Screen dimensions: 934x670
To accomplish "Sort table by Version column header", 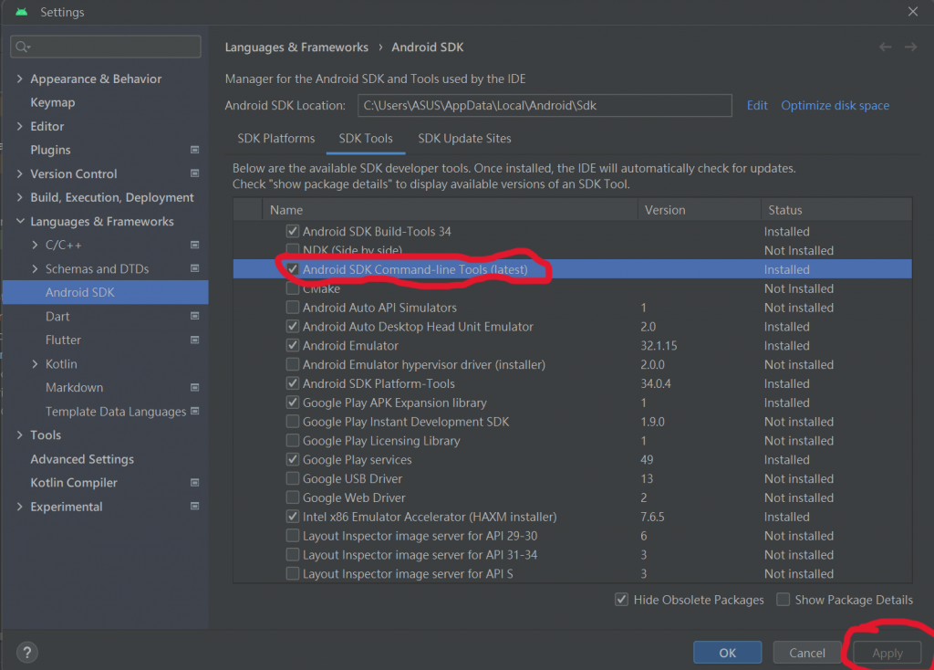I will pos(700,210).
